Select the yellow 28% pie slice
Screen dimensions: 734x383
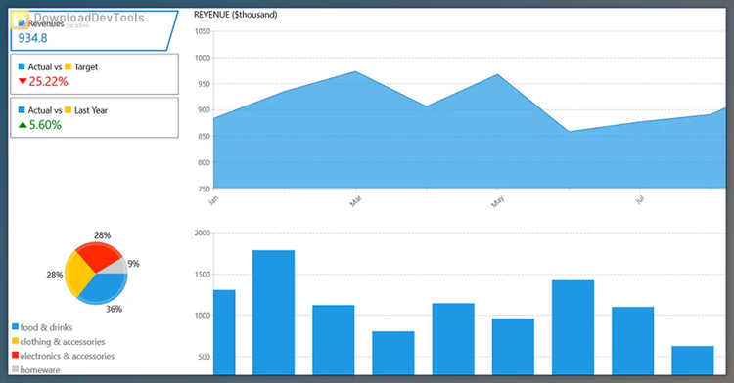coord(77,275)
